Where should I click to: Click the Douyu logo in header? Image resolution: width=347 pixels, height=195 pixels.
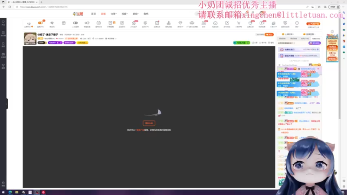(78, 14)
